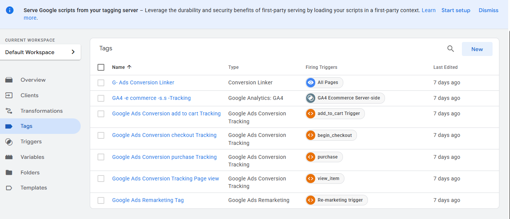Tick the Tracking Page view tag checkbox
Viewport: 510px width, 219px height.
click(101, 179)
